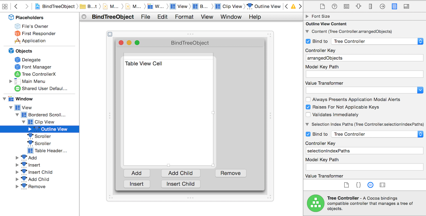The image size is (426, 216).
Task: Open the Size inspector
Action: click(x=371, y=6)
